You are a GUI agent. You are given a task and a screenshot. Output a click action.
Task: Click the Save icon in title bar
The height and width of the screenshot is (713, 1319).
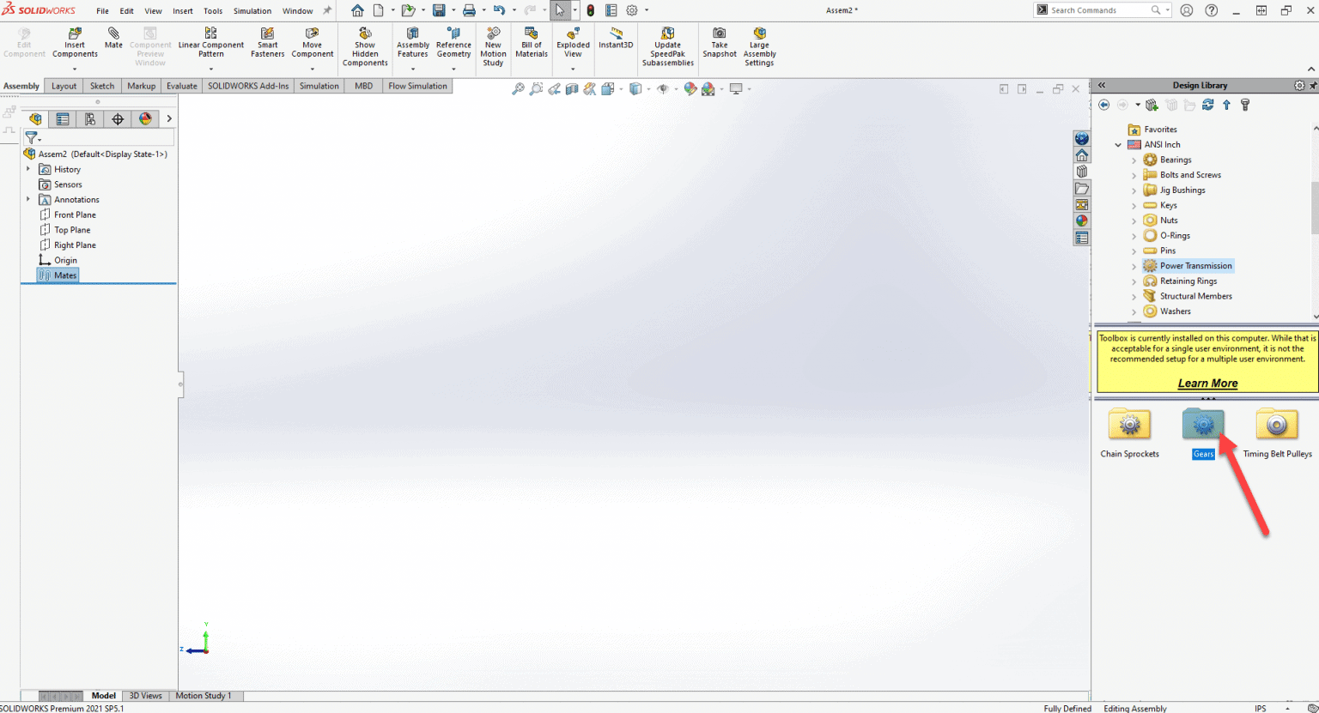click(439, 10)
